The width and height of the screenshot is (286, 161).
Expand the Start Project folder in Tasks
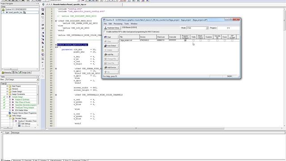click(7, 86)
